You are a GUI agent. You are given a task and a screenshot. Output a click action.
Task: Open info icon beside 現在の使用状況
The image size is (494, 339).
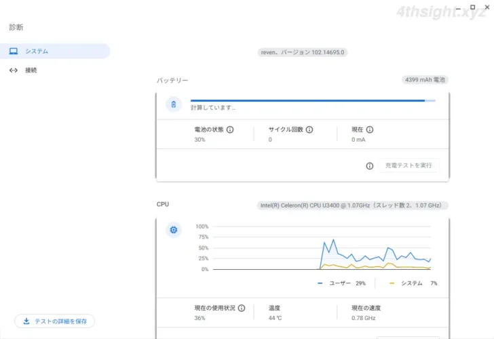tap(242, 308)
